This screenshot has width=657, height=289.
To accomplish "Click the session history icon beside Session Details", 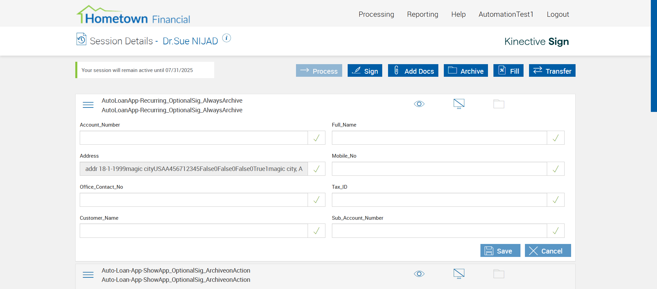I will pos(81,39).
